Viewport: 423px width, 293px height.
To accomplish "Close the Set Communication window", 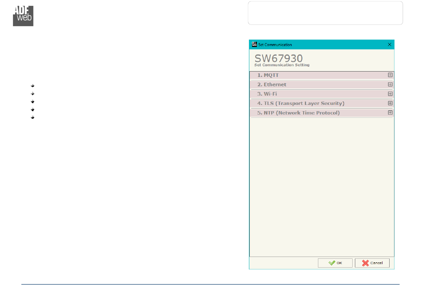I will click(390, 45).
